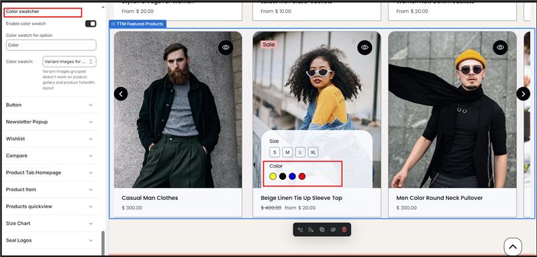Image resolution: width=537 pixels, height=257 pixels.
Task: Hide the section via crossed-eye icon
Action: tap(333, 229)
